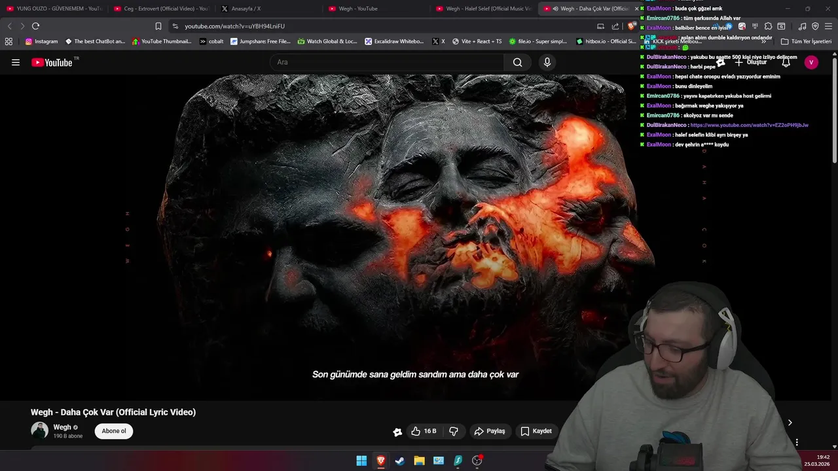
Task: Open Windows Start menu
Action: pos(361,461)
